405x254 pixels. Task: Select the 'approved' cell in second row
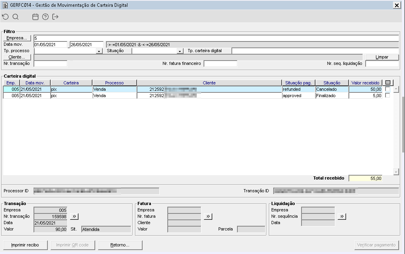[x=299, y=96]
